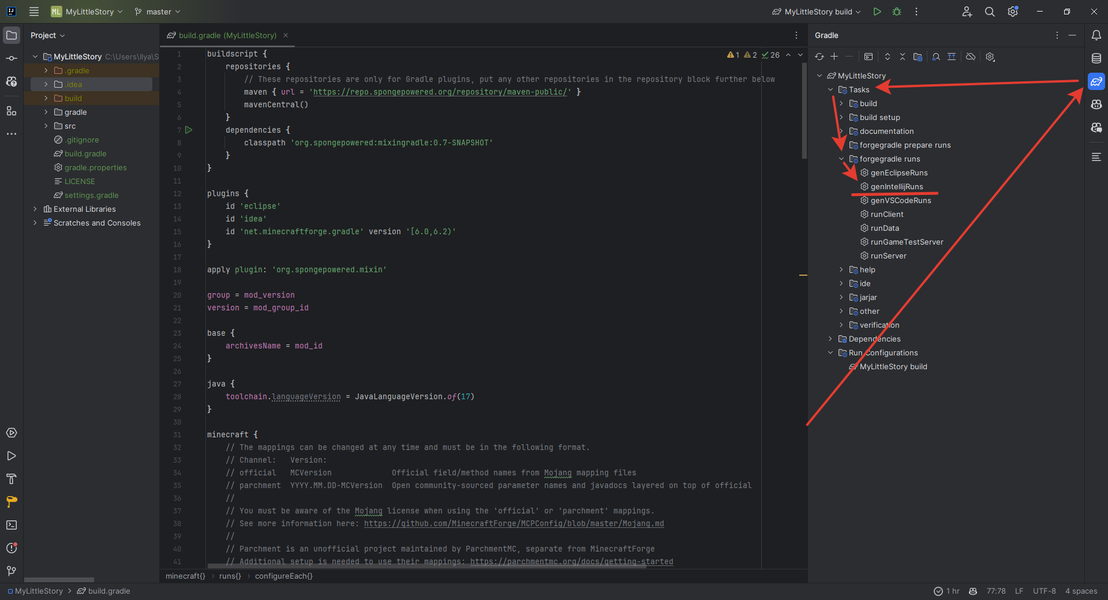Run the MyLittleStory build configuration
The width and height of the screenshot is (1108, 600).
[x=877, y=12]
